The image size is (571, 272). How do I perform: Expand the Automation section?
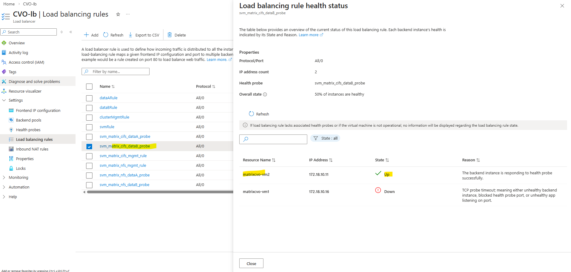coord(4,187)
